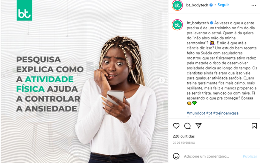Click Publicar to post comment
Screen dimensions: 260x163
click(x=250, y=156)
